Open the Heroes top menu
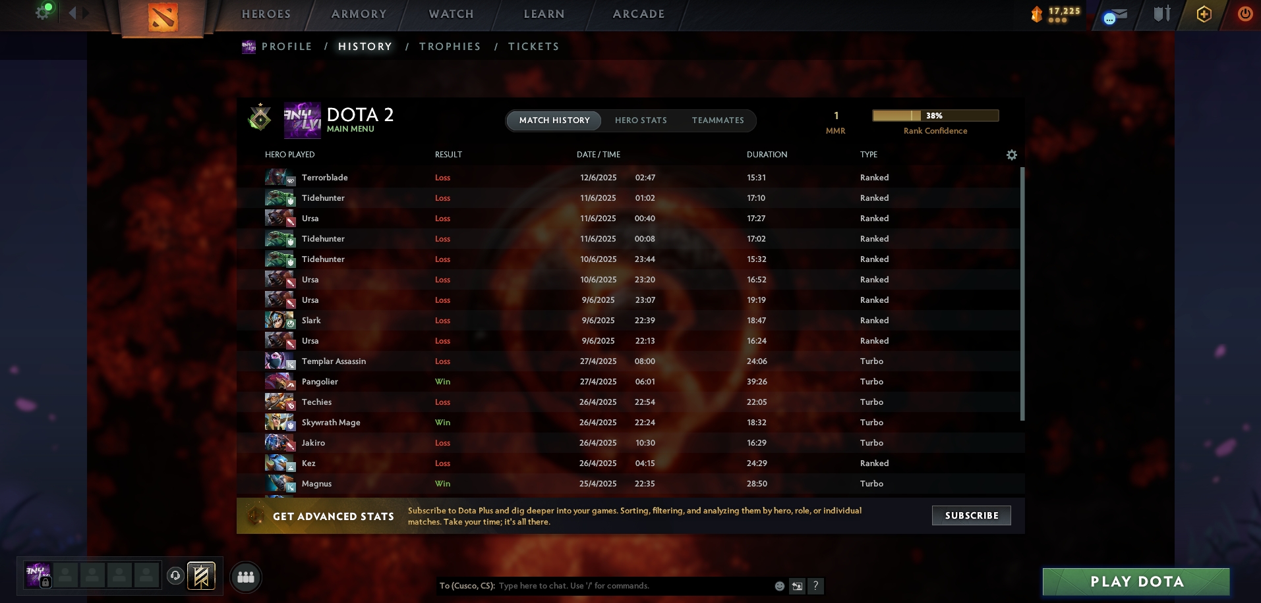Viewport: 1261px width, 603px height. 266,14
